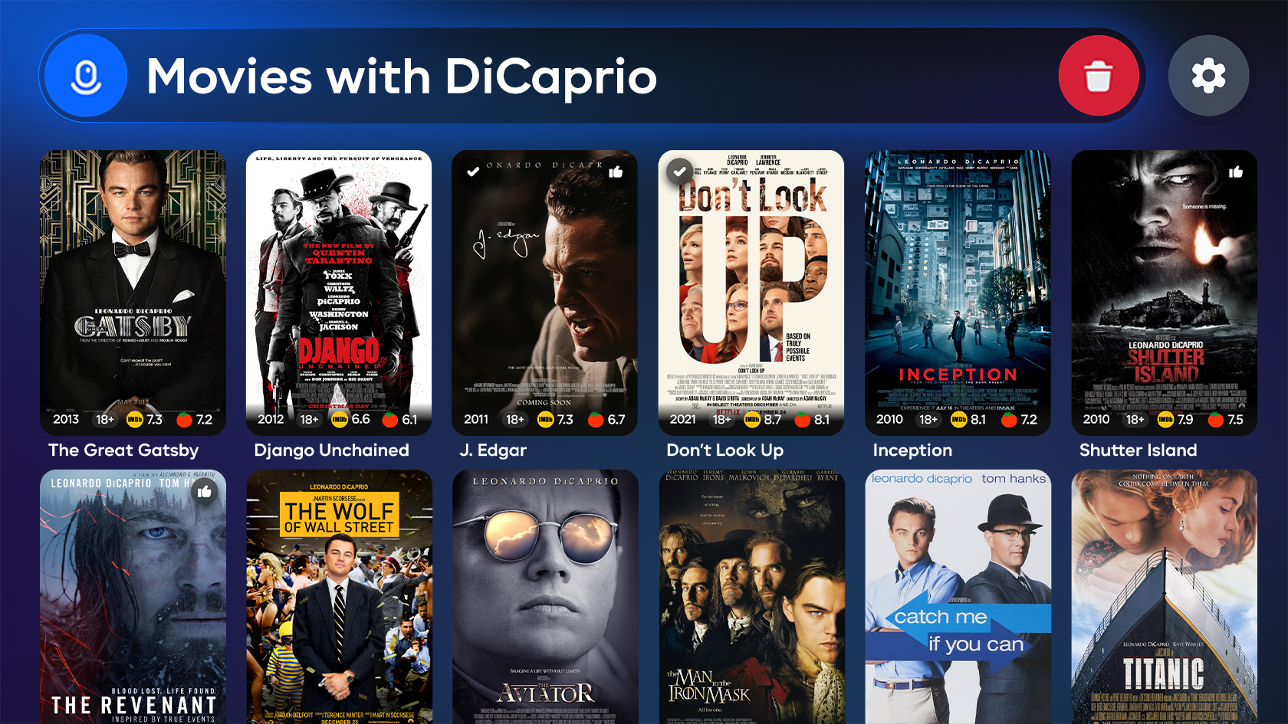Open settings via the gear icon

[1208, 76]
